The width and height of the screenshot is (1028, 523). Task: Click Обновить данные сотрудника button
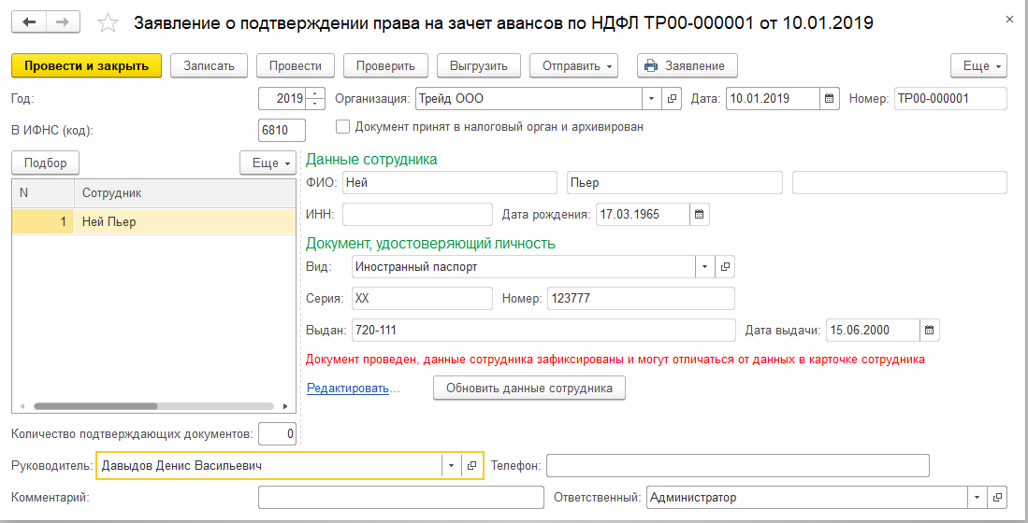(529, 389)
